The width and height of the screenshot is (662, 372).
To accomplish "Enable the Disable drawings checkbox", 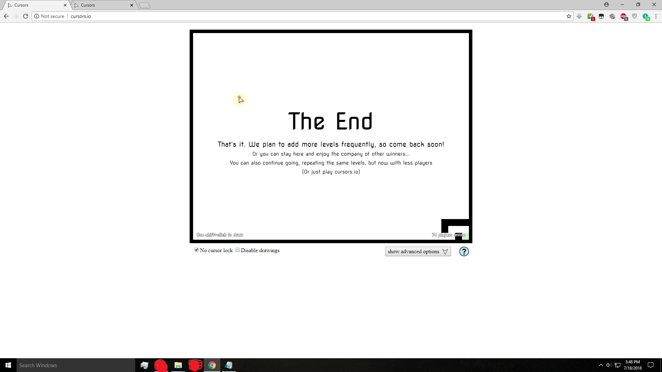I will pos(238,250).
